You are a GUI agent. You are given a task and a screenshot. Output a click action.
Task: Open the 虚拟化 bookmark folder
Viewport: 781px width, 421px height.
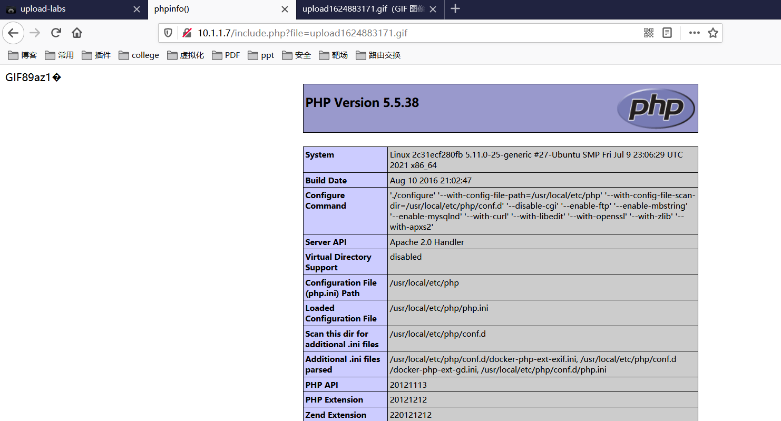tap(186, 55)
